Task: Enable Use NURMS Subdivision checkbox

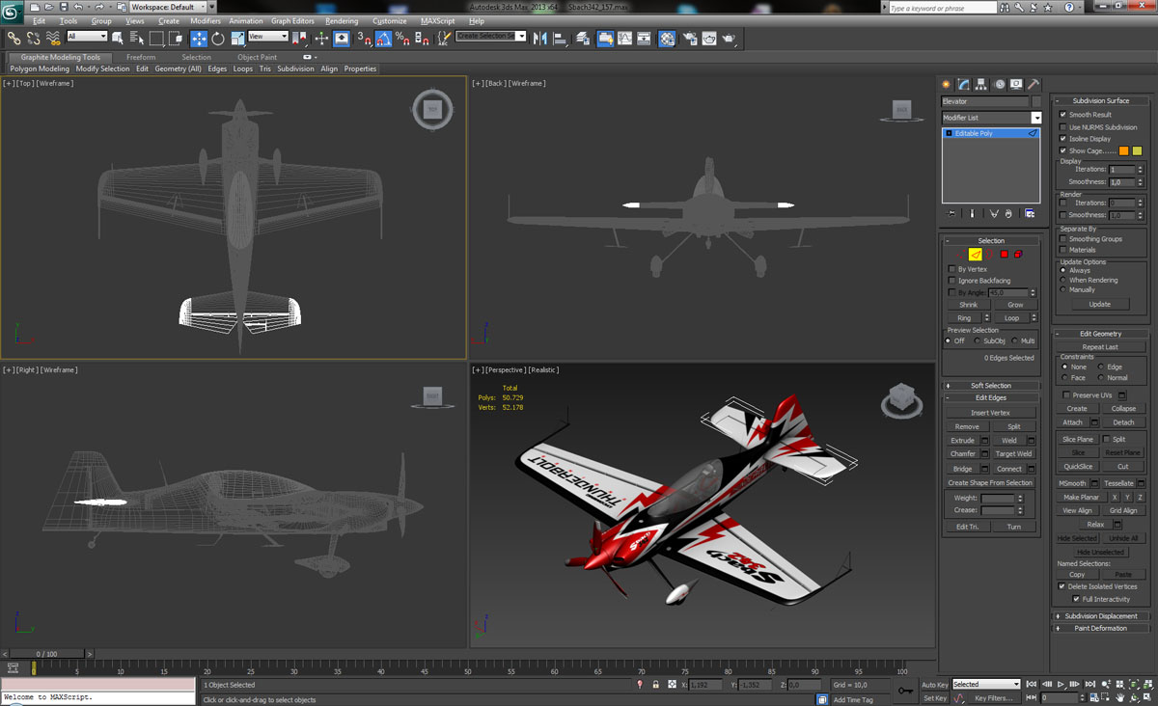Action: coord(1063,127)
